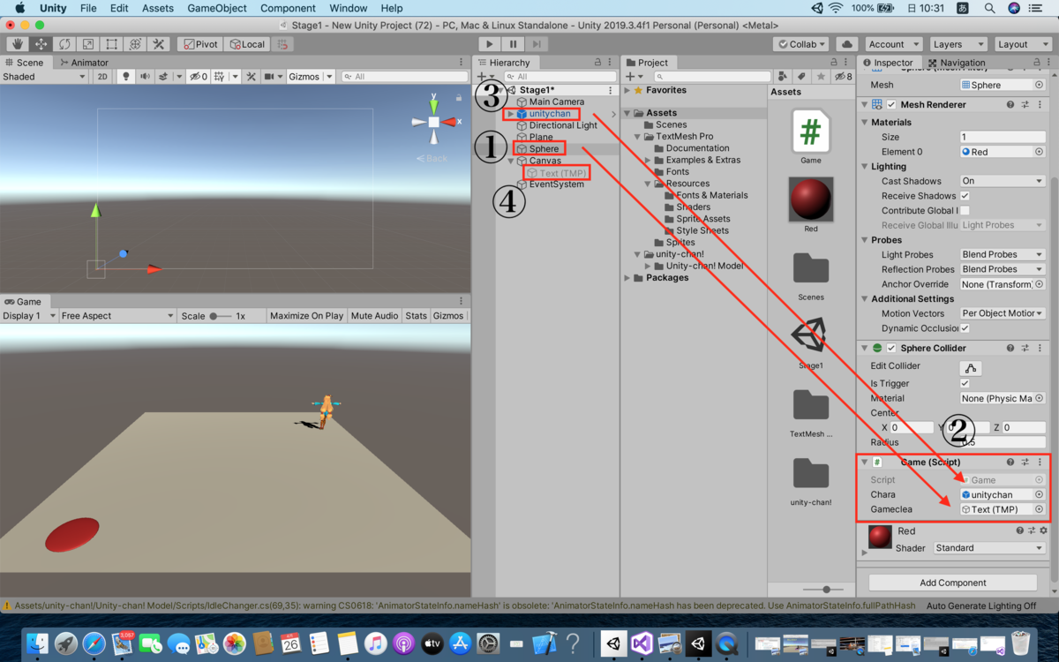Click favorites star icon in Project toolbar
This screenshot has width=1059, height=662.
(x=821, y=77)
